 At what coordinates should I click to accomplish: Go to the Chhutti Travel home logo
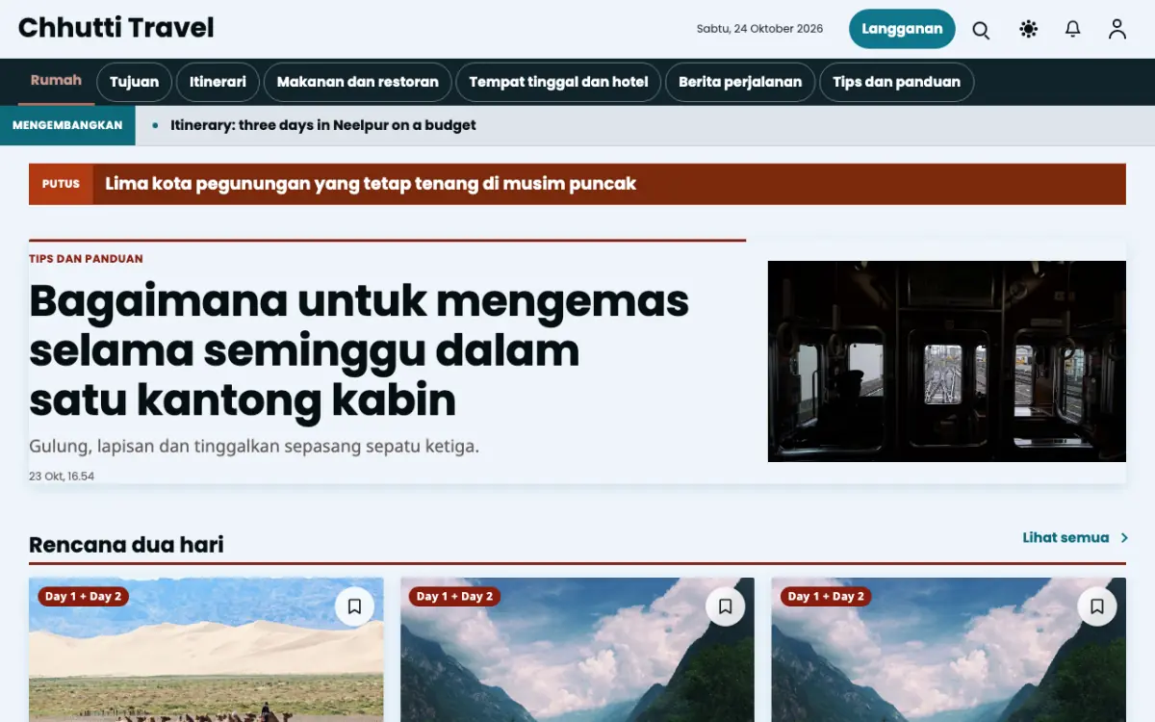[116, 28]
